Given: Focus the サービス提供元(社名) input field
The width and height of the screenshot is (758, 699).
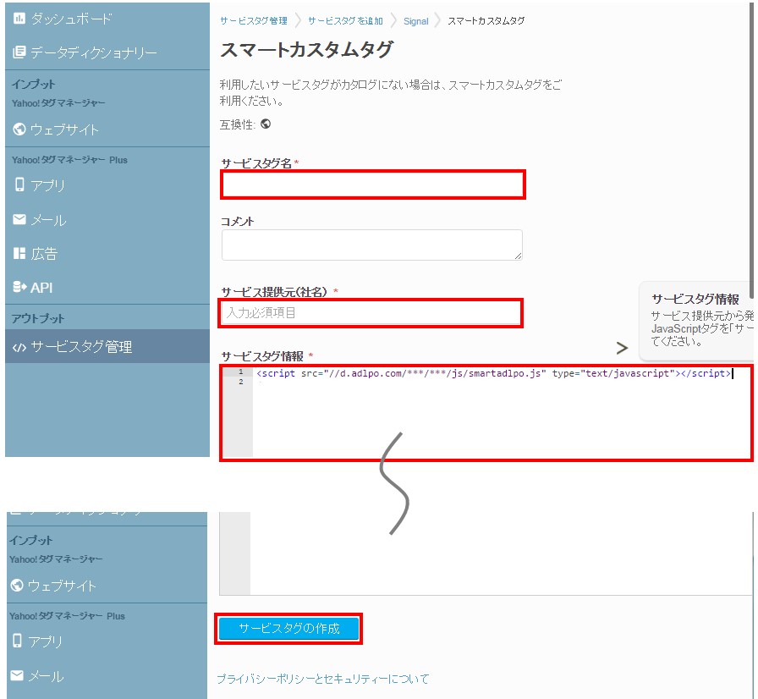Looking at the screenshot, I should point(371,313).
